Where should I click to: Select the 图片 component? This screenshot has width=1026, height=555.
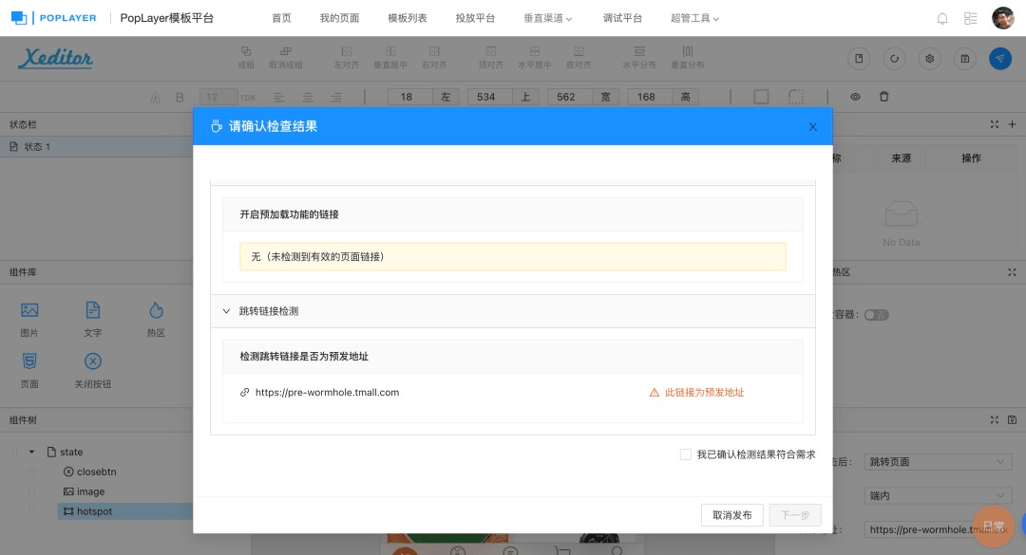tap(29, 319)
